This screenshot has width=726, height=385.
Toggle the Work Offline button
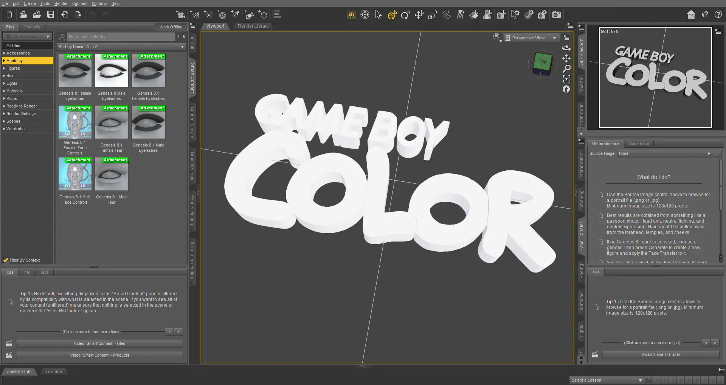click(171, 27)
